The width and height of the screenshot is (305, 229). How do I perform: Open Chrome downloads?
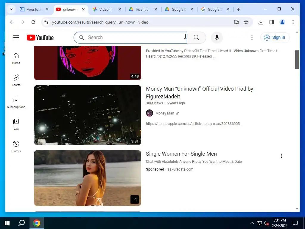[261, 22]
